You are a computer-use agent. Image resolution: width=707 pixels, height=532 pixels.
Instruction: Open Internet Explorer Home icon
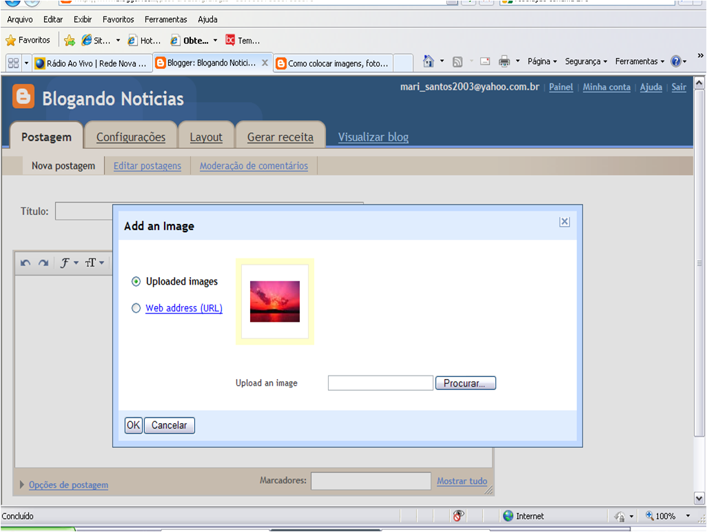tap(428, 61)
